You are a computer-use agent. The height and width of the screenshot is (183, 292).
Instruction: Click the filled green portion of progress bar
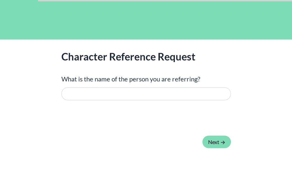pyautogui.click(x=19, y=1)
